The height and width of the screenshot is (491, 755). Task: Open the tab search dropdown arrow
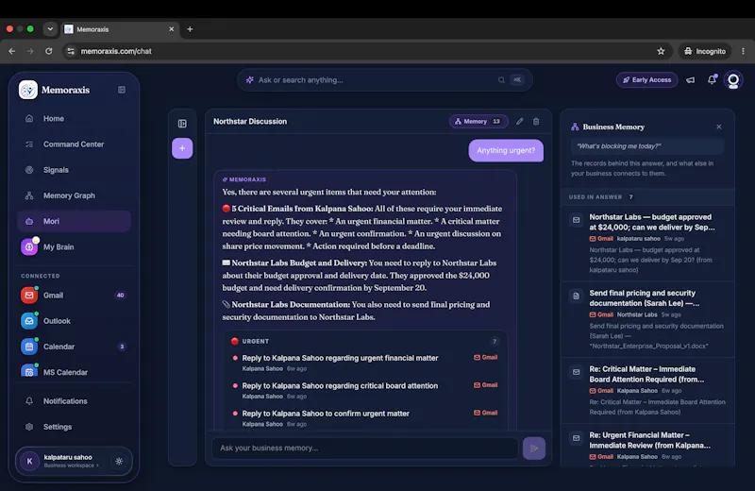point(50,29)
